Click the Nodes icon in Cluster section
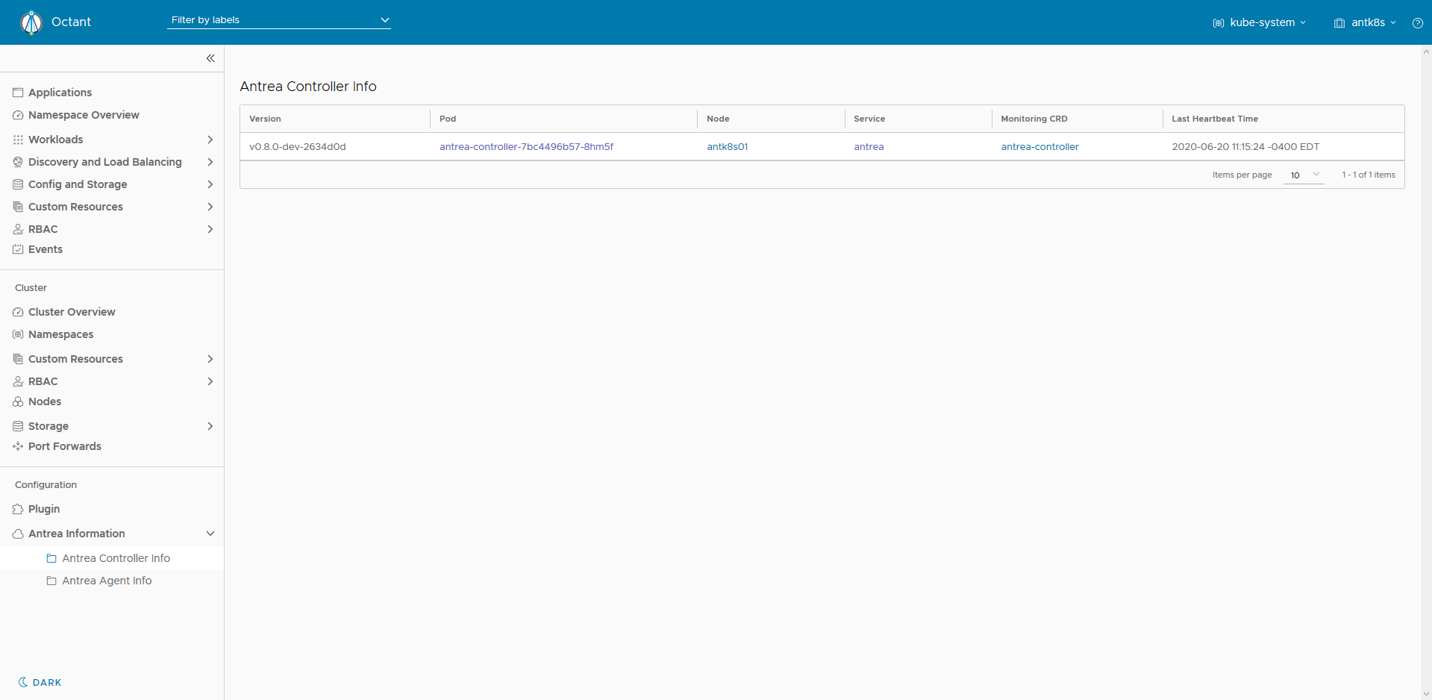 pyautogui.click(x=18, y=401)
